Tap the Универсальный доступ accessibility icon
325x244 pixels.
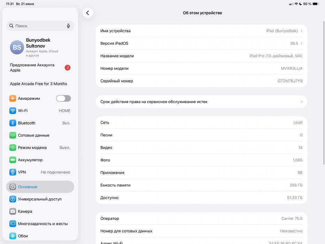coord(13,199)
